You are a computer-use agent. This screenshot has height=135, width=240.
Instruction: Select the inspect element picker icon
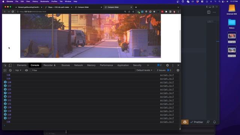pyautogui.click(x=5, y=65)
